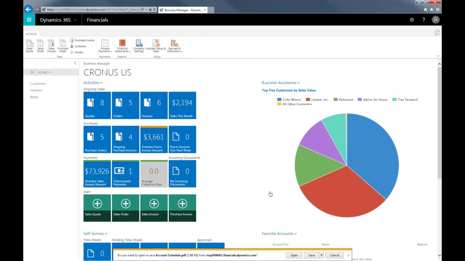Open Company Settings
The height and width of the screenshot is (261, 465).
coord(139,46)
